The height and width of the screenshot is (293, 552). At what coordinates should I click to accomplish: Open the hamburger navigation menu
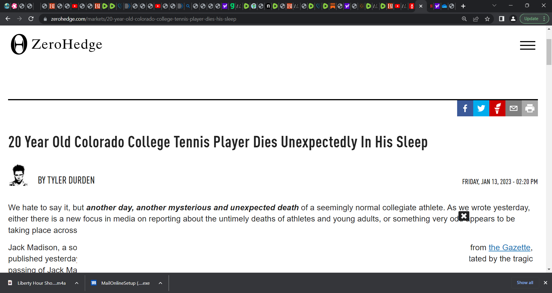(x=528, y=45)
